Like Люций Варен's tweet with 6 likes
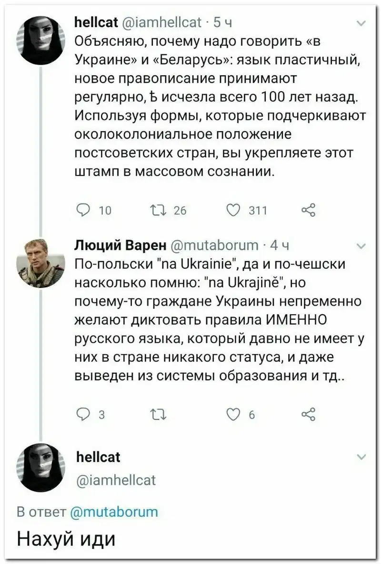Screen dimensions: 381x564 click(x=234, y=415)
